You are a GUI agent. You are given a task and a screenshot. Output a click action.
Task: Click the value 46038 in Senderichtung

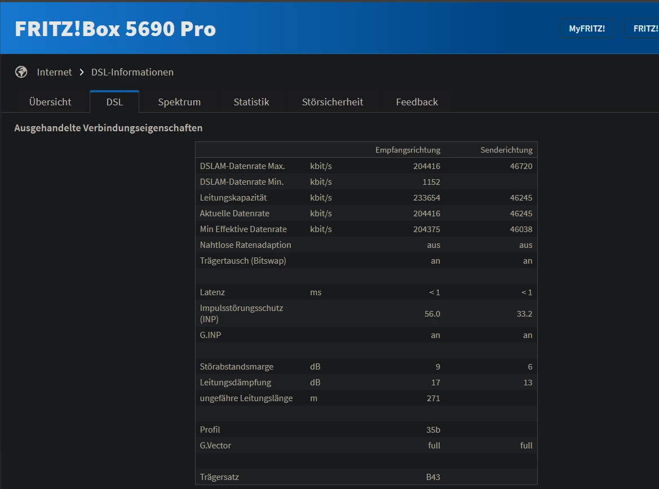point(521,229)
